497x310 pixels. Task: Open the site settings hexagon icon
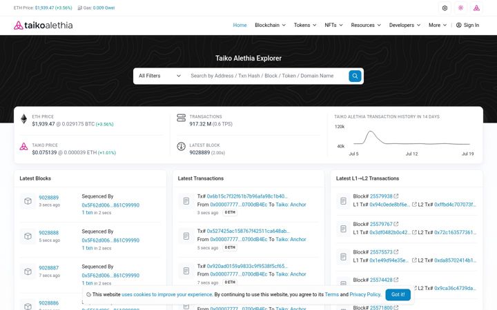coord(445,8)
